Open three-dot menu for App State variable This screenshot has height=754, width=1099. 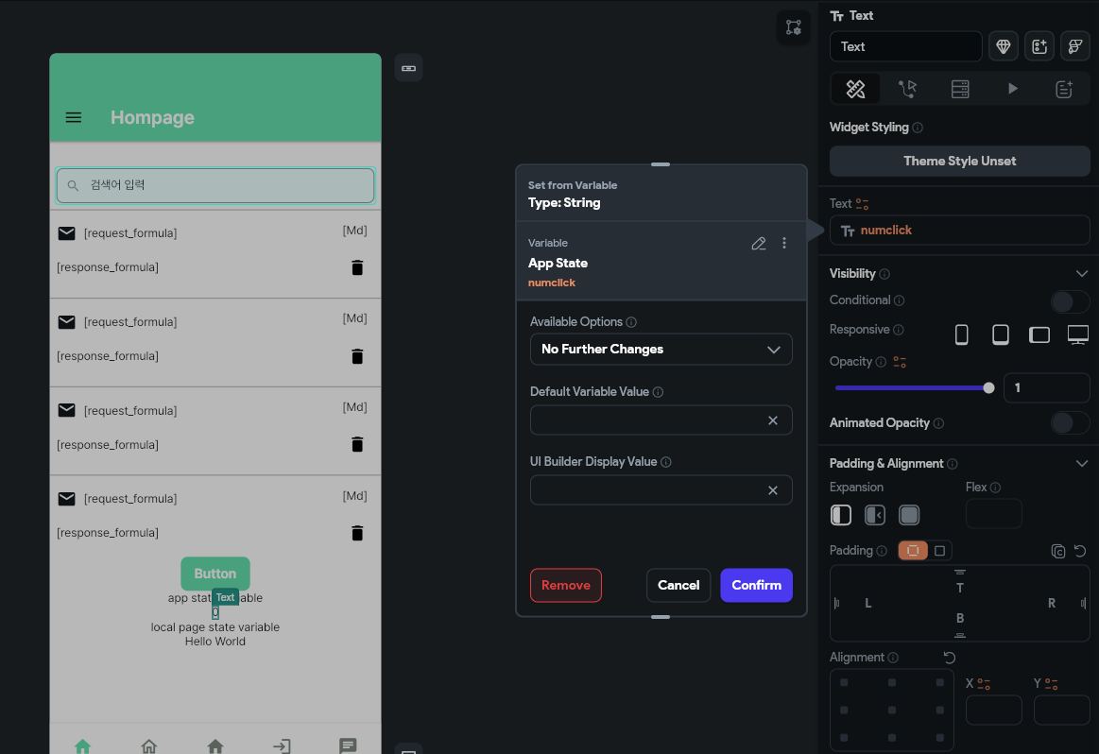(784, 243)
